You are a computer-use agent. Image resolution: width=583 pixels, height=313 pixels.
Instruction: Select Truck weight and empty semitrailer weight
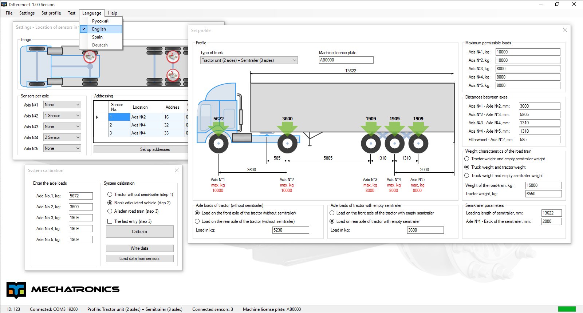coord(467,176)
